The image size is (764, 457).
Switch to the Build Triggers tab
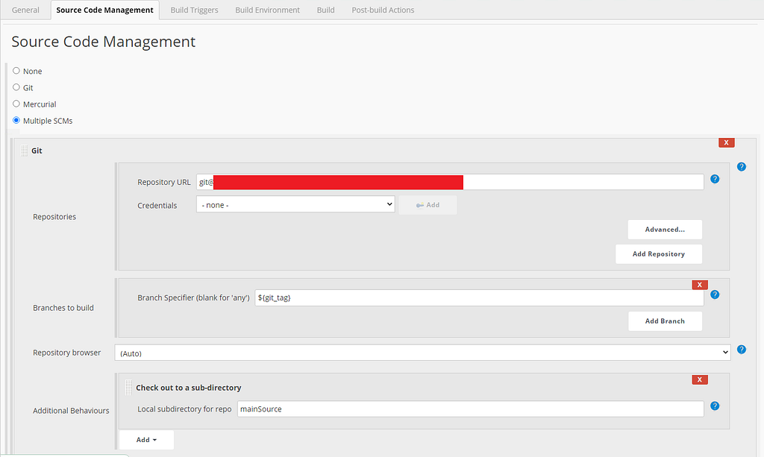[195, 10]
